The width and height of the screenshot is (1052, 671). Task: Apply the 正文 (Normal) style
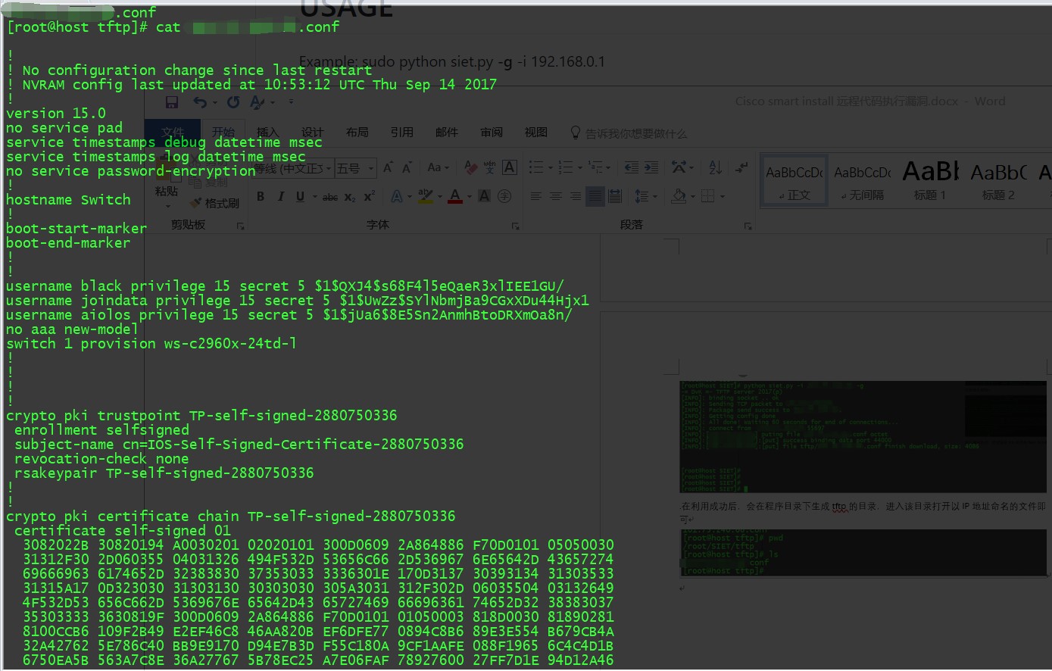point(794,180)
